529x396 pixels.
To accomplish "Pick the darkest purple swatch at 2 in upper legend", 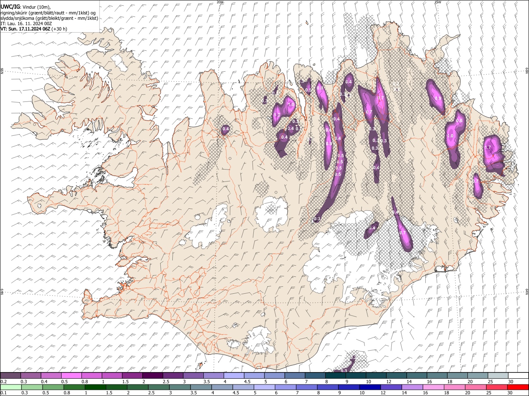I will 153,375.
